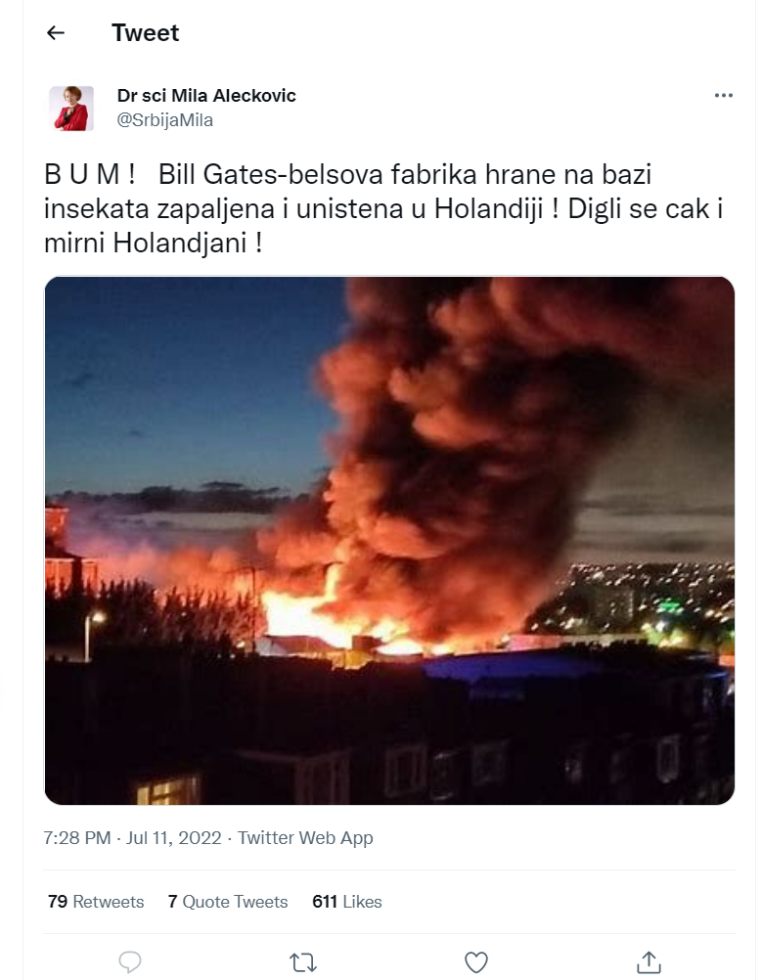
Task: Open the Twitter Web App source link
Action: point(305,837)
